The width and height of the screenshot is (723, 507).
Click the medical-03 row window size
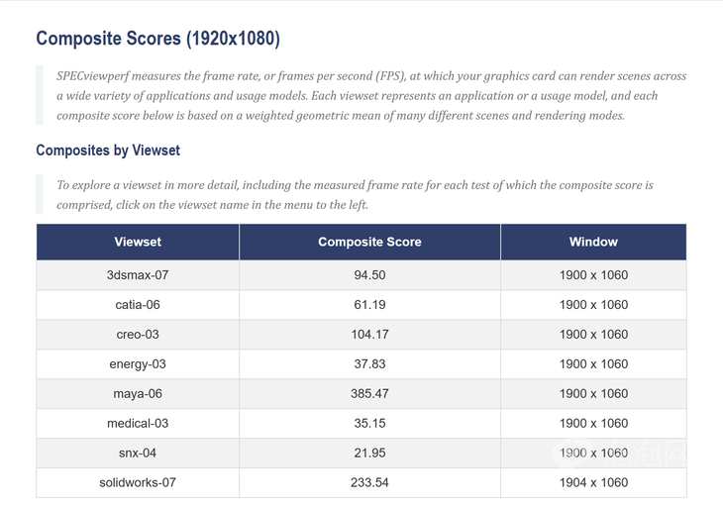coord(593,423)
